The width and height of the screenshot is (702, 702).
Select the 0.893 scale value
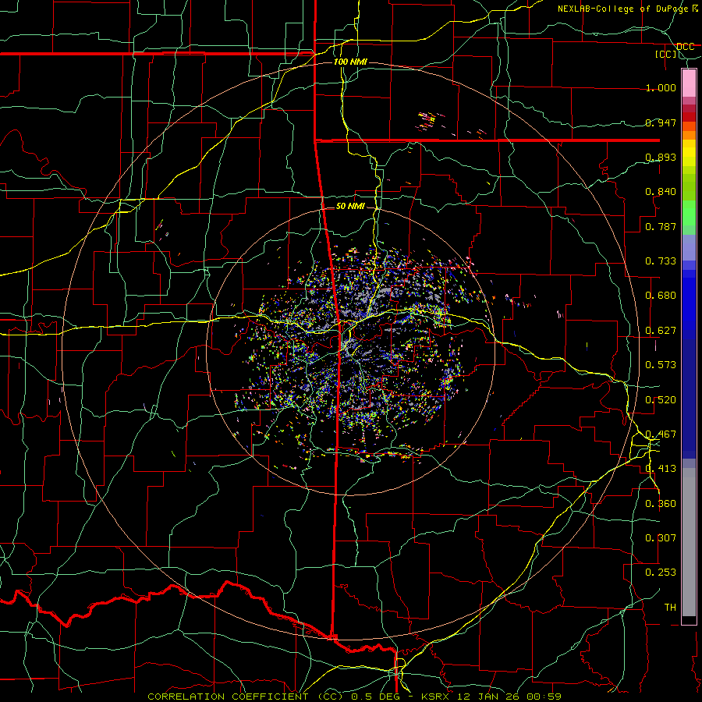(x=661, y=157)
